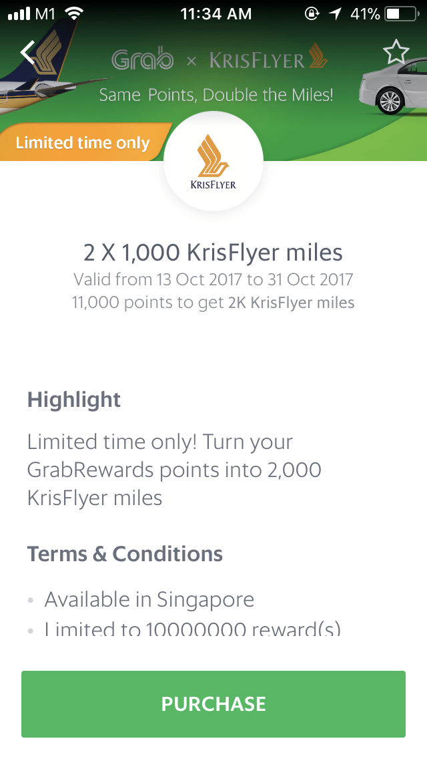The image size is (427, 759).
Task: Tap the Available in Singapore term
Action: pos(149,599)
